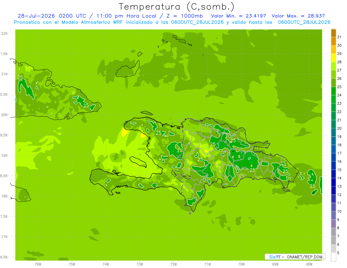
Task: Click the legend value 17
Action: 339,153
